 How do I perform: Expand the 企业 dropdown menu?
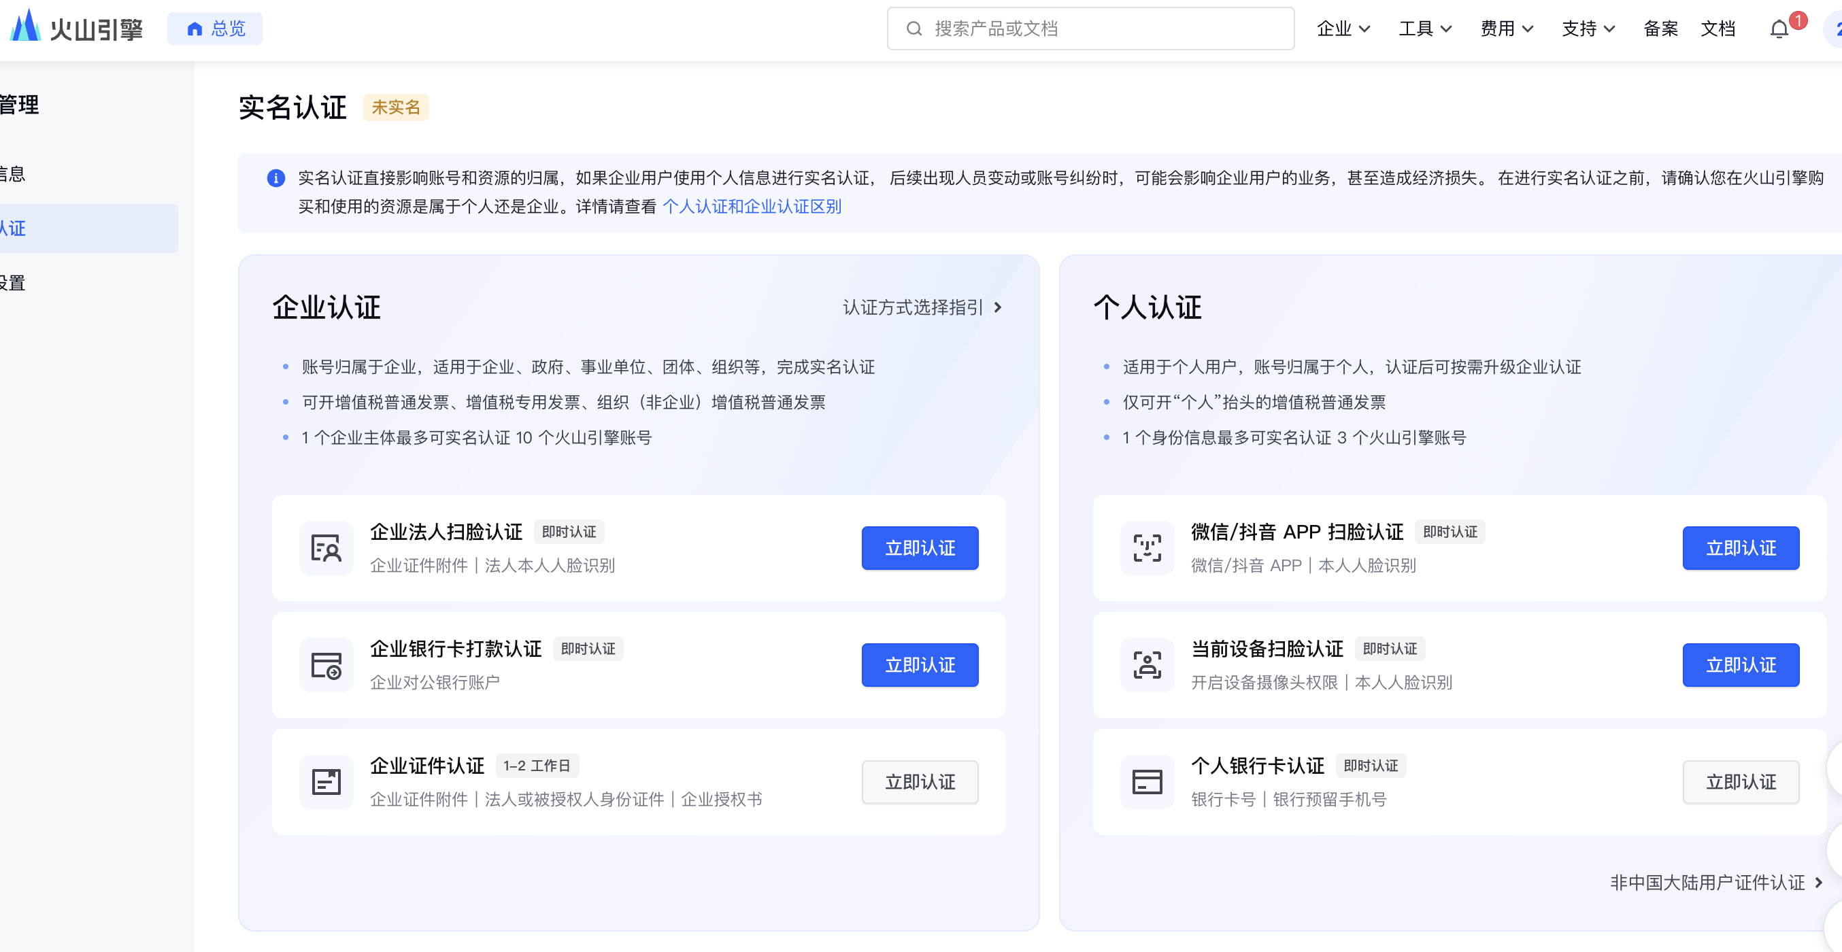tap(1343, 29)
